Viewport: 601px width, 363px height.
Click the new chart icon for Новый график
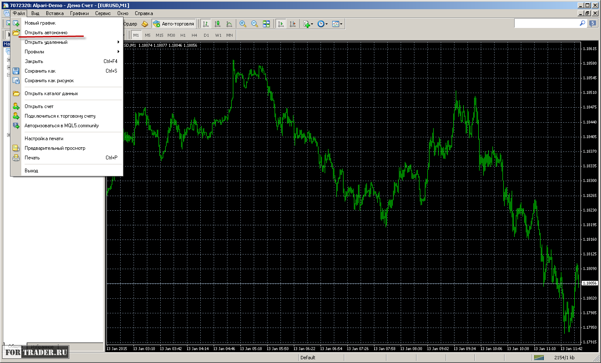(x=16, y=23)
